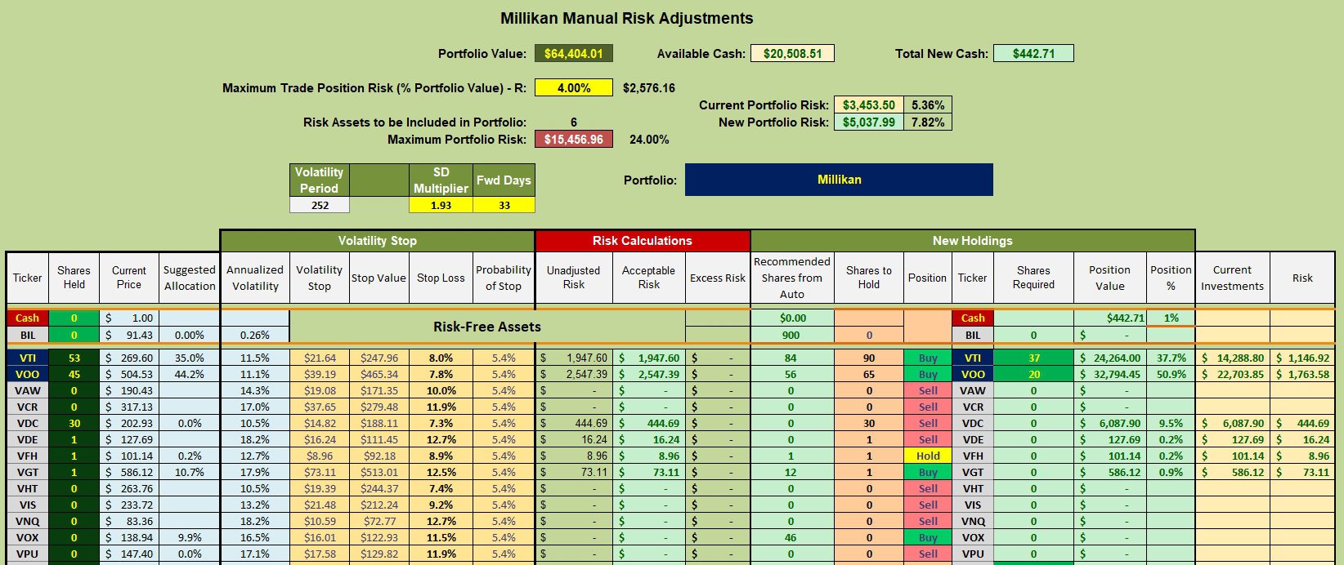Select the VGT suggested allocation 10.7%

pyautogui.click(x=190, y=472)
